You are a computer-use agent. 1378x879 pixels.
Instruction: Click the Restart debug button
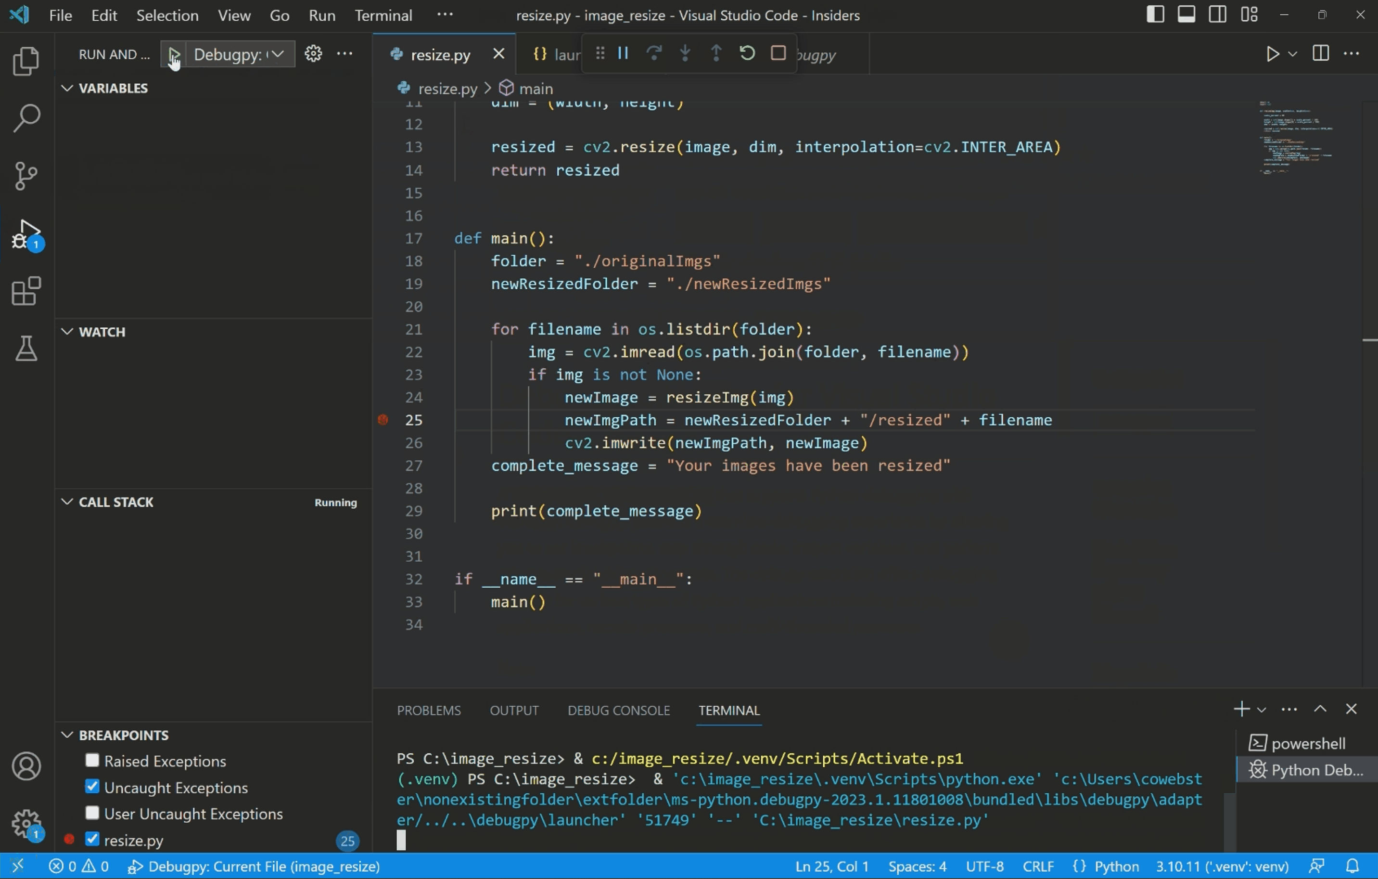(x=747, y=53)
